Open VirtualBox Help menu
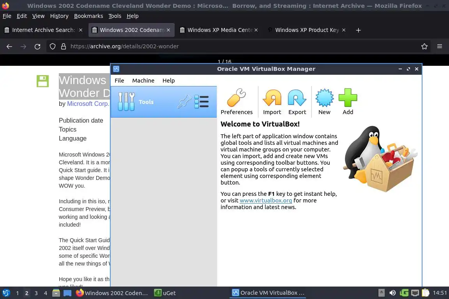Screen dimensions: 449x299 click(x=169, y=81)
